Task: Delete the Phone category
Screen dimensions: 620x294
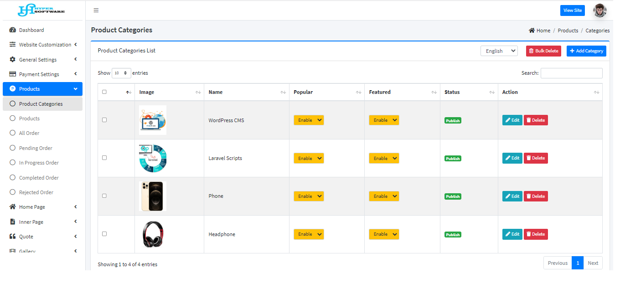Action: pyautogui.click(x=535, y=196)
